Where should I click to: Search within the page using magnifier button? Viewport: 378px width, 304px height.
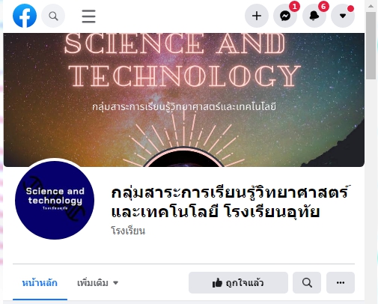click(x=307, y=283)
